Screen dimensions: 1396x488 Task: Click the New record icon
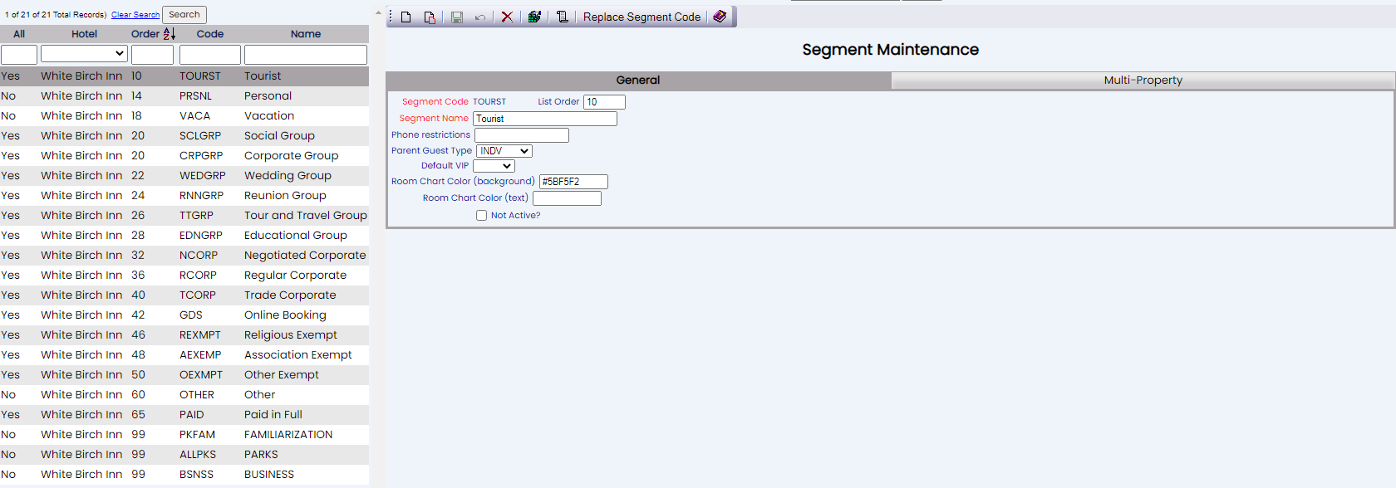pyautogui.click(x=406, y=17)
